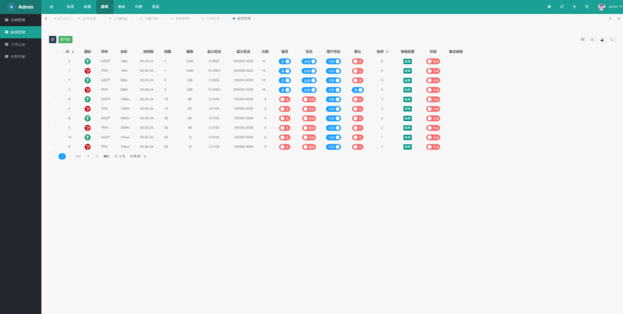This screenshot has height=314, width=623.
Task: Open the 15 条/页 page size dropdown
Action: (138, 156)
